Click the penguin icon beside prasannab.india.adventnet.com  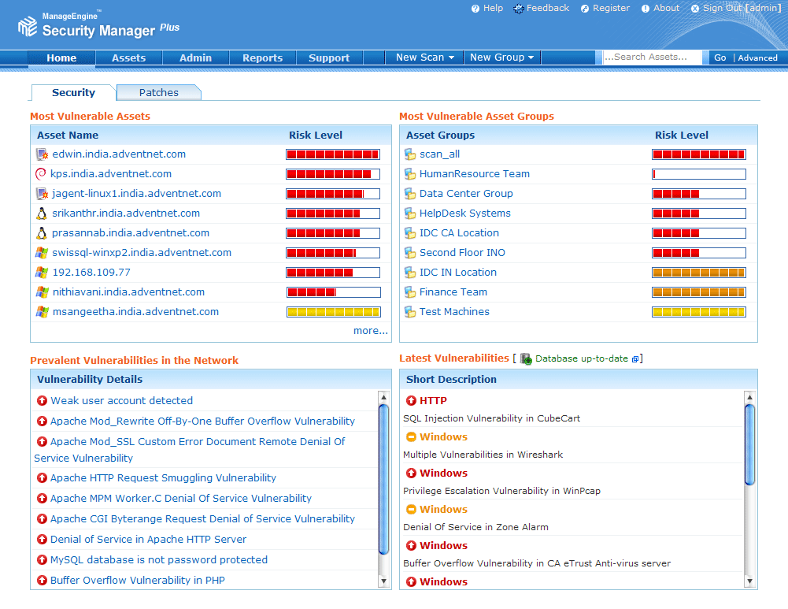(x=42, y=233)
